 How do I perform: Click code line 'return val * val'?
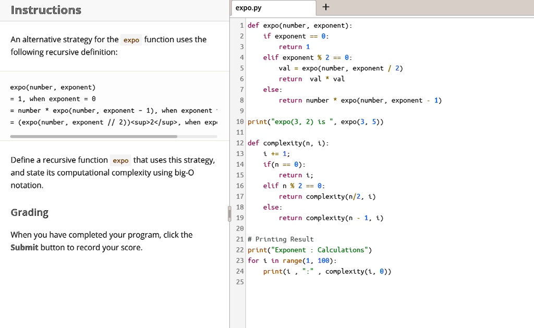click(x=312, y=79)
